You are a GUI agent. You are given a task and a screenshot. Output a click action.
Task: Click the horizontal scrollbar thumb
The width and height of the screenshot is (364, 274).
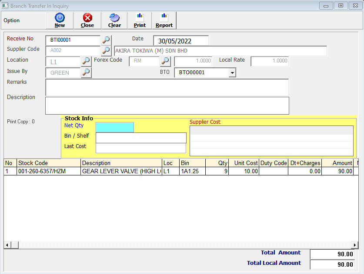(x=15, y=245)
